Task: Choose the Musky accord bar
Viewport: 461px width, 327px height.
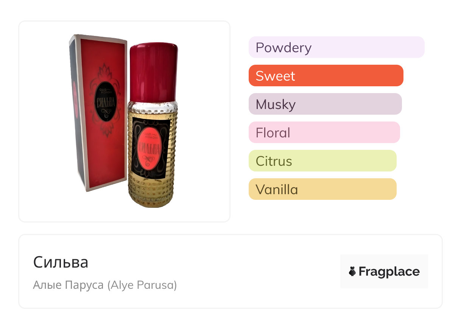Action: [x=325, y=104]
